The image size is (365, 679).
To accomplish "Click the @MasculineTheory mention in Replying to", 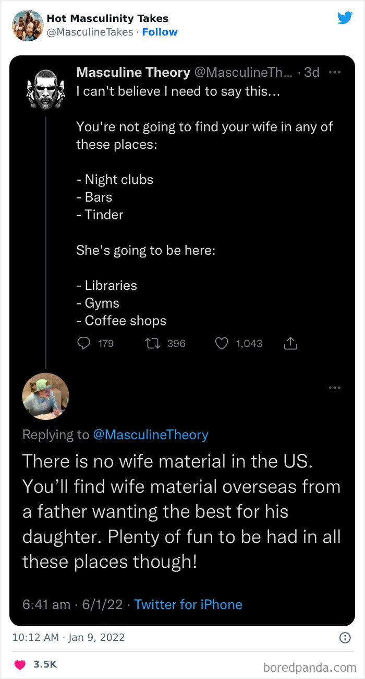I will coord(151,435).
